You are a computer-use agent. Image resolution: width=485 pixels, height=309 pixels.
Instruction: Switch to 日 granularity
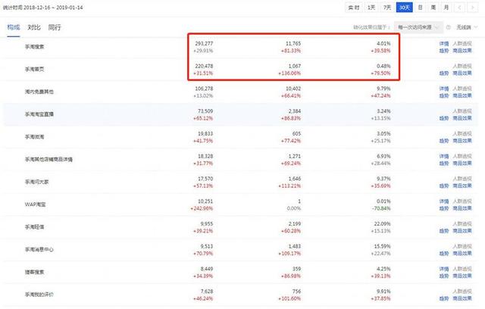point(420,8)
